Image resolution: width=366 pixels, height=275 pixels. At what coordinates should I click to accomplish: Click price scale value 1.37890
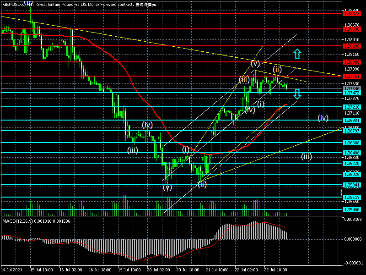[352, 69]
